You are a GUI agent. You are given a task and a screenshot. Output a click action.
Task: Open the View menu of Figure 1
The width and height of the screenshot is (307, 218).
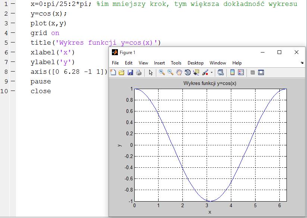(143, 63)
